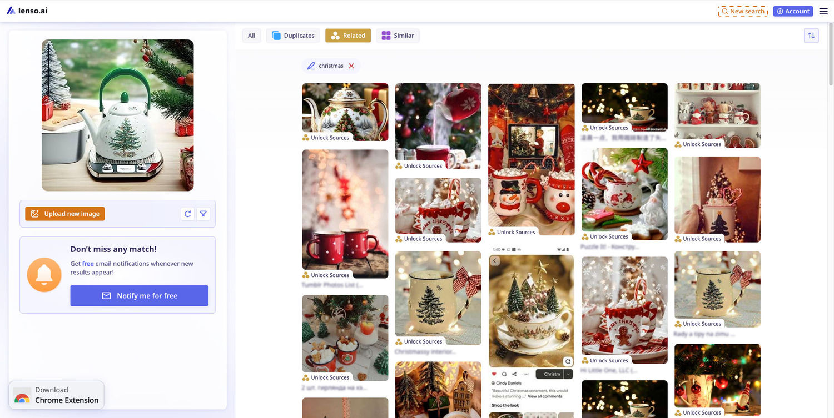Click the back arrow on phone screenshot result
The height and width of the screenshot is (418, 834).
pyautogui.click(x=495, y=261)
